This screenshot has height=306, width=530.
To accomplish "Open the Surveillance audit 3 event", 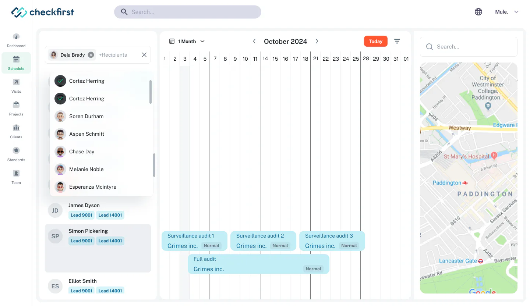I will pyautogui.click(x=332, y=241).
